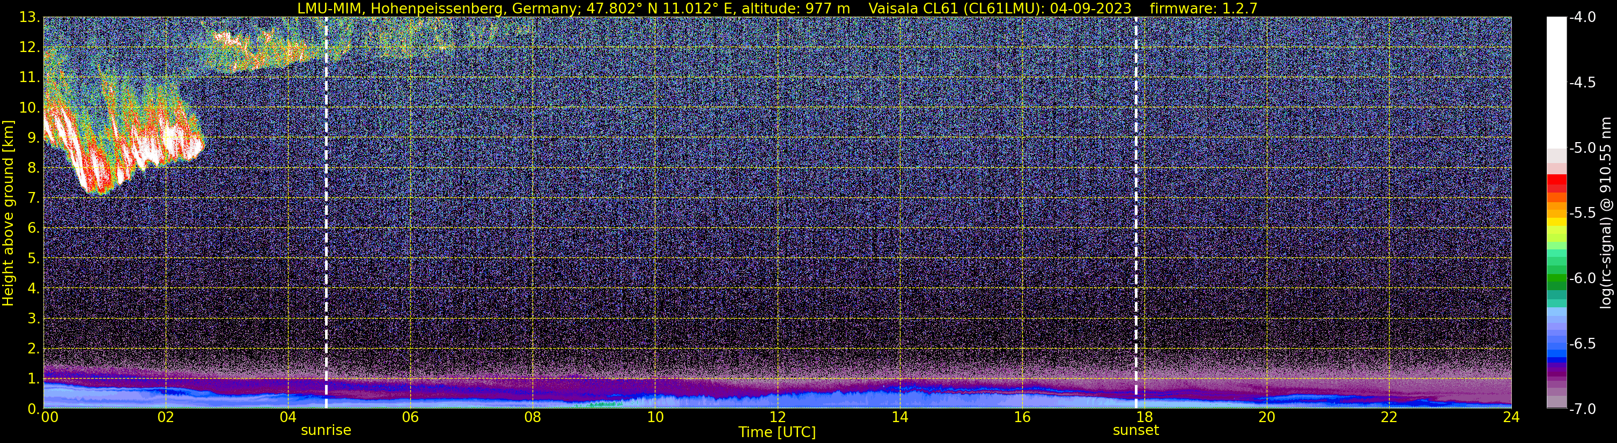Click the time axis tick label '18'
Viewport: 1617px width, 443px height.
1145,417
